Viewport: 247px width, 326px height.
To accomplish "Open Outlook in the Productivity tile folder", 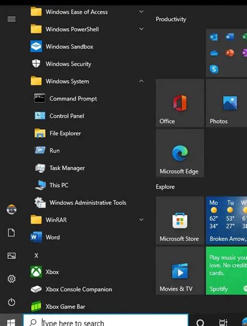I will [214, 37].
